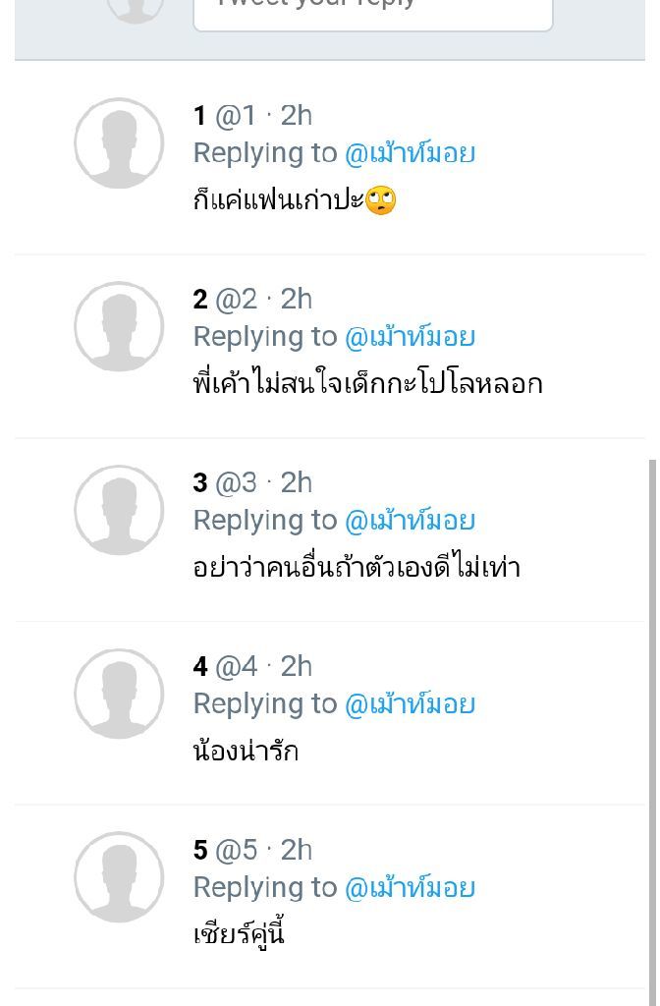This screenshot has width=660, height=1006.
Task: Open reply text "น้องน่ารัก"
Action: [x=246, y=752]
